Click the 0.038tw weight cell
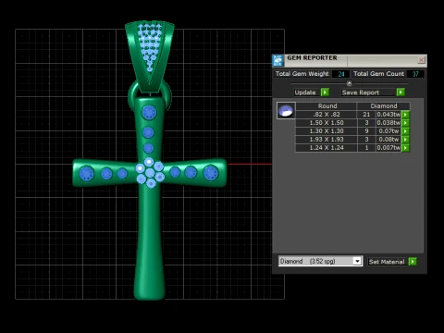This screenshot has height=333, width=444. 388,123
